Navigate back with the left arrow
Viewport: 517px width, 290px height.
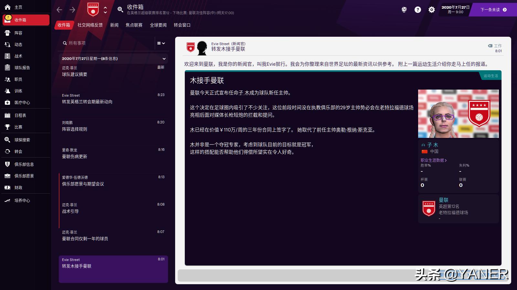pyautogui.click(x=59, y=10)
